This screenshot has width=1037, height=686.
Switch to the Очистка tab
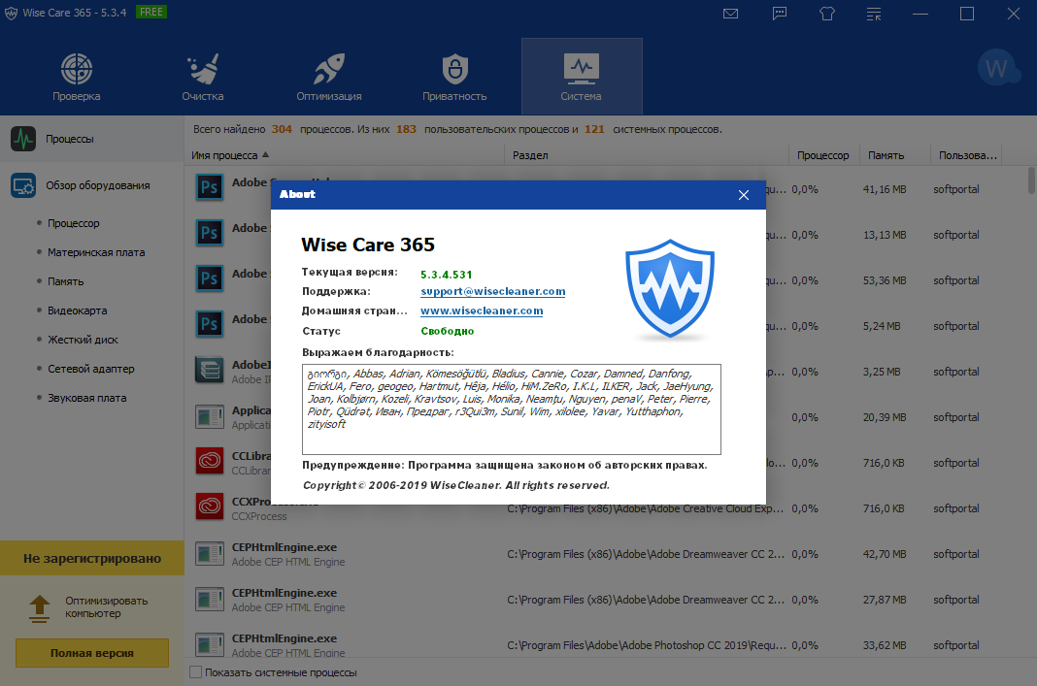pyautogui.click(x=202, y=77)
